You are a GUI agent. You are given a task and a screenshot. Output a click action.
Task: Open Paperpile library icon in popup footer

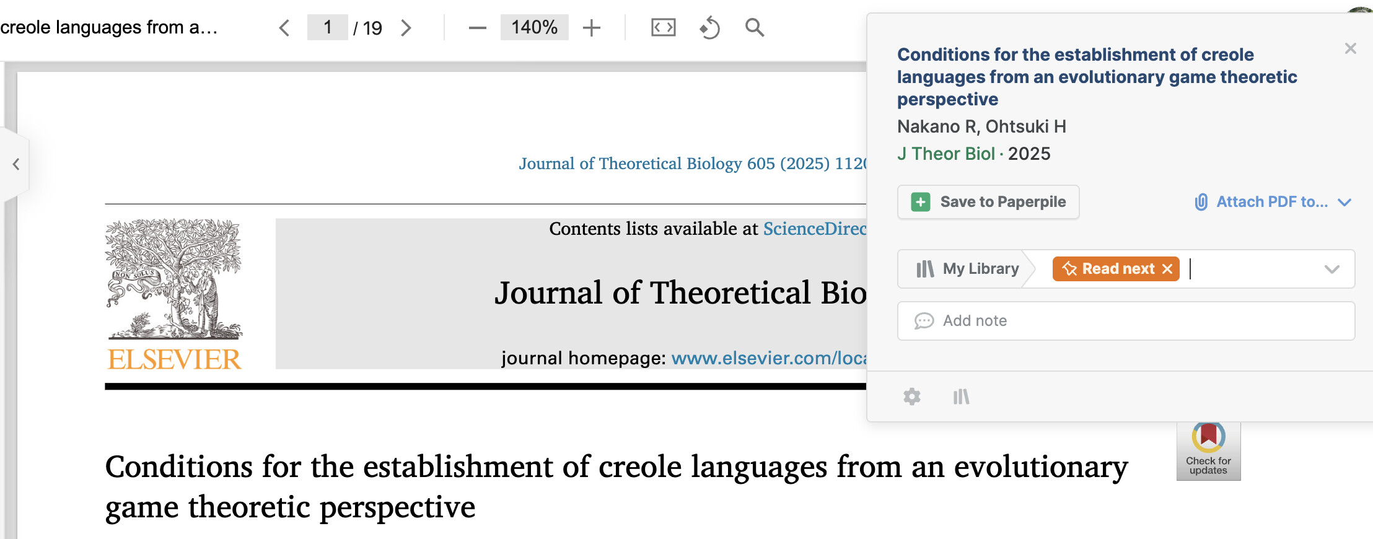pyautogui.click(x=961, y=397)
